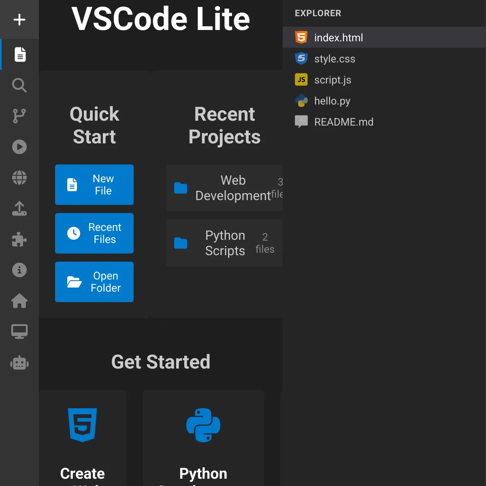The width and height of the screenshot is (486, 486).
Task: Open style.css in the Explorer
Action: click(x=384, y=58)
